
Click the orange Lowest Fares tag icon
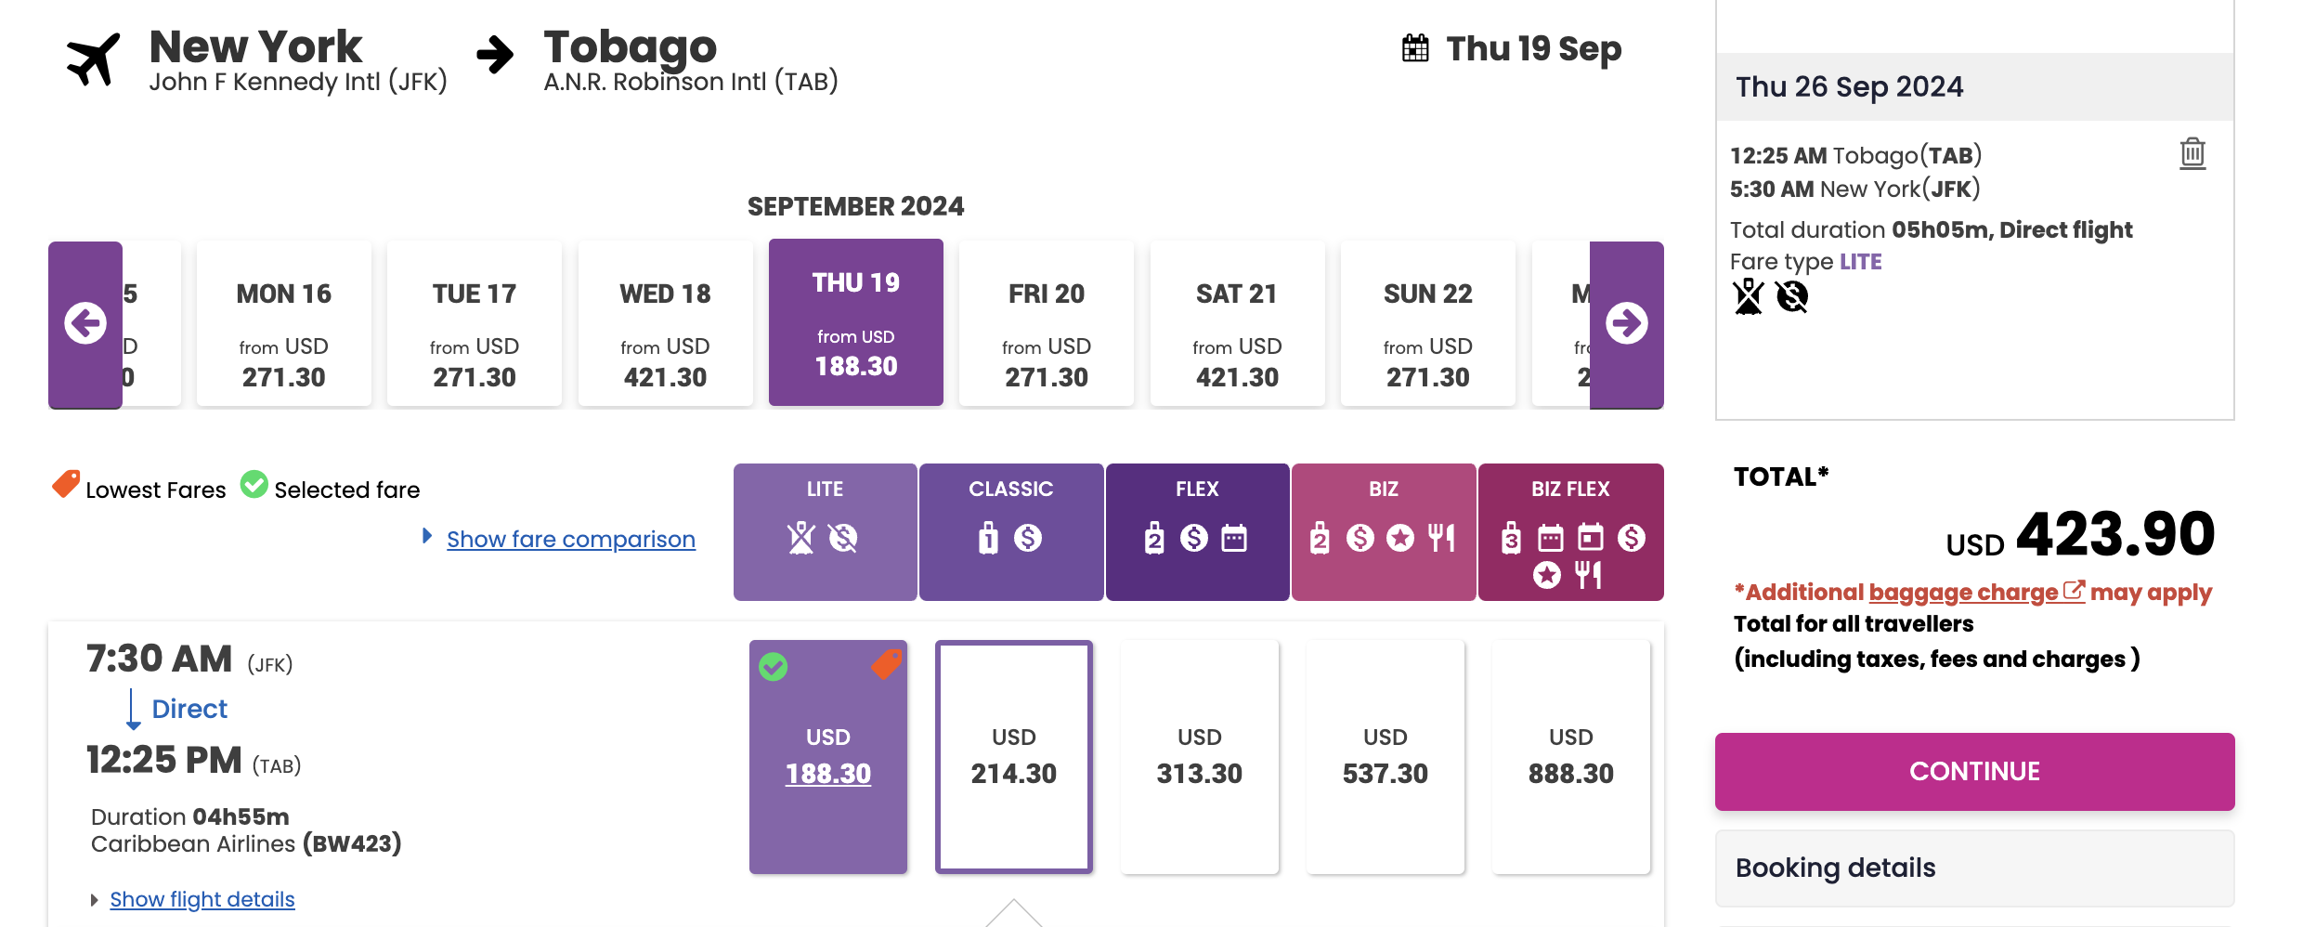[66, 484]
